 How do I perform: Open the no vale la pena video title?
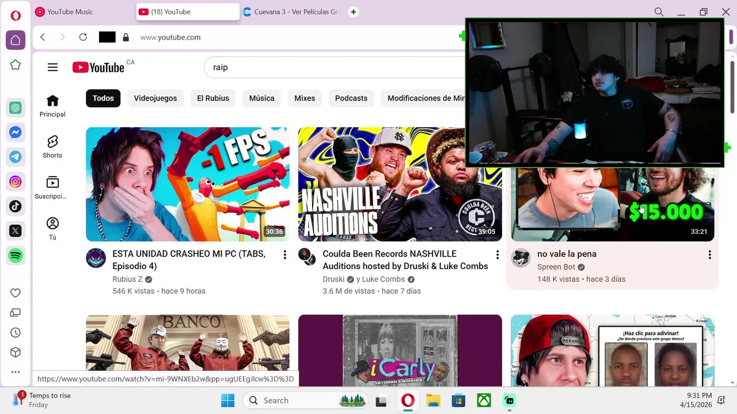[567, 254]
